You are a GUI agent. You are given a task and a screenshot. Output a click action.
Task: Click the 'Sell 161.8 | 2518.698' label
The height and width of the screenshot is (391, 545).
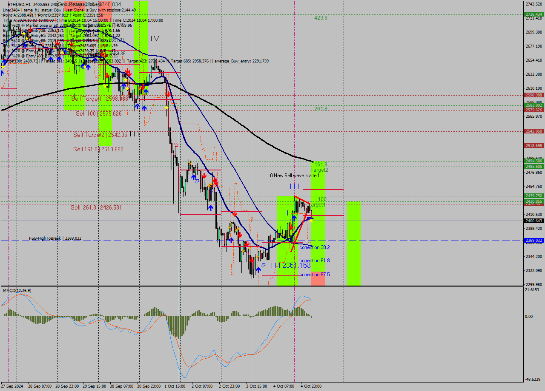(98, 149)
